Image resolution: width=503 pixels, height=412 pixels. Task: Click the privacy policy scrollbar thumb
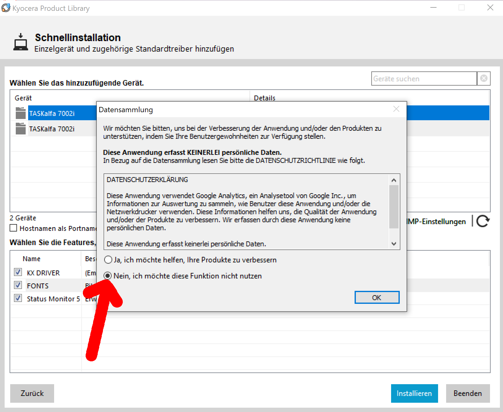tap(394, 206)
